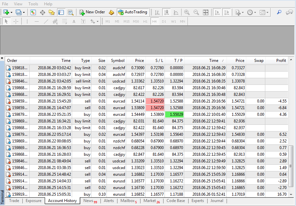The image size is (296, 206).
Task: Select the H4 timeframe
Action: tap(155, 22)
